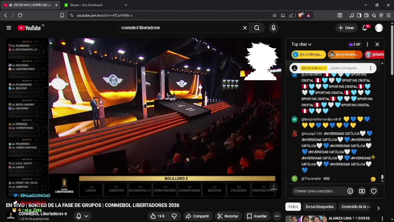Open the CONMEBOL Libertadores channel avatar
Viewport: 394px width, 222px height.
[x=11, y=216]
